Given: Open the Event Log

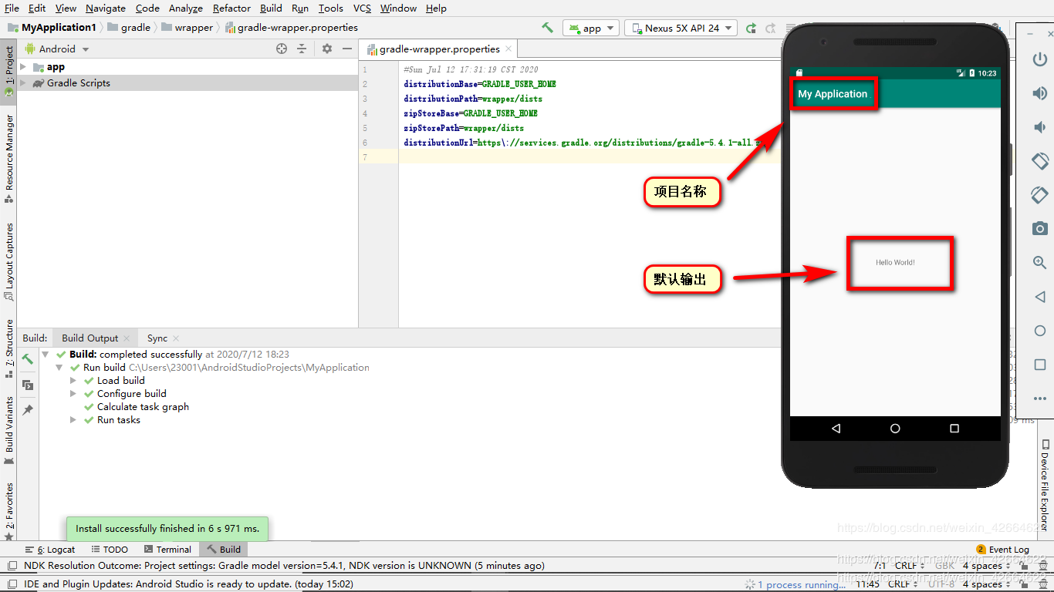Looking at the screenshot, I should [x=1002, y=550].
